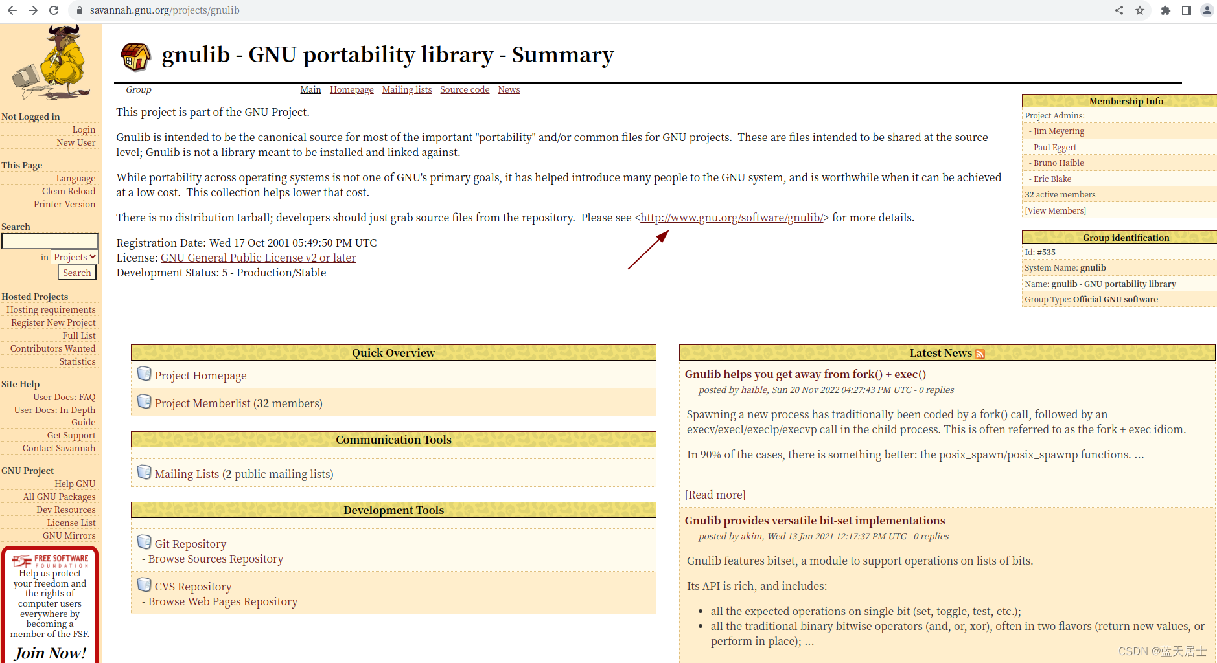Open the Source code menu item
Image resolution: width=1217 pixels, height=663 pixels.
[465, 89]
